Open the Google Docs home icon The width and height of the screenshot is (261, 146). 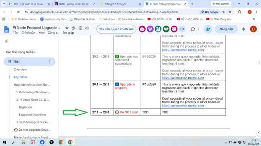[7, 29]
